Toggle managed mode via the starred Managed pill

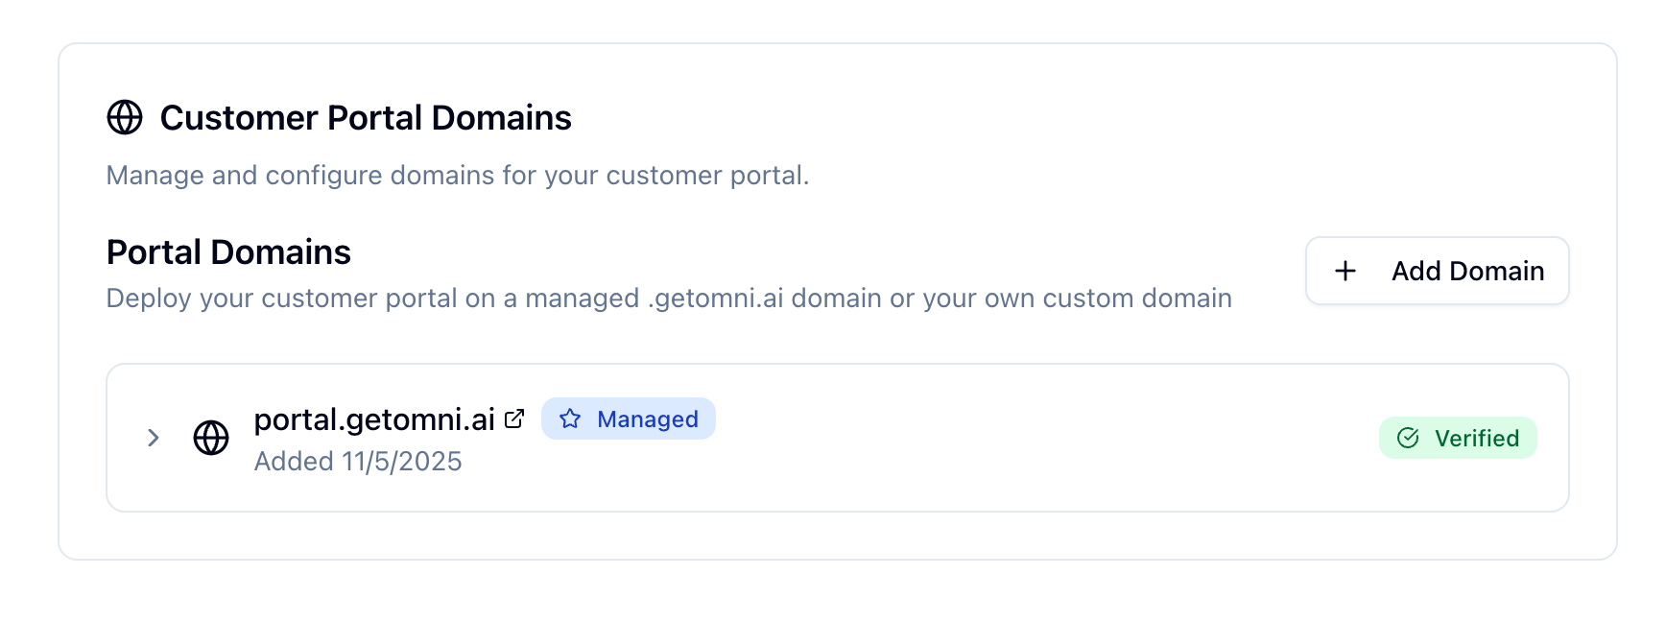[x=629, y=419]
